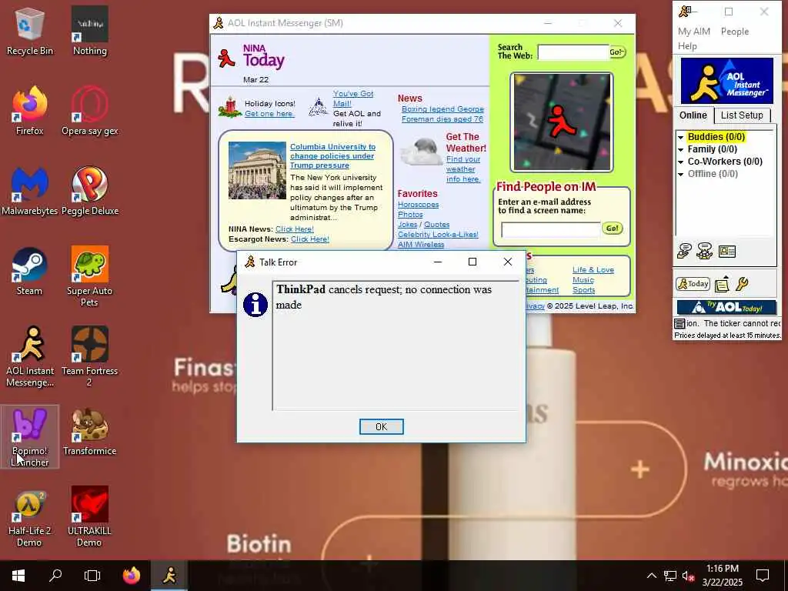Open the Recycle Bin desktop icon
The width and height of the screenshot is (788, 591).
(x=30, y=31)
